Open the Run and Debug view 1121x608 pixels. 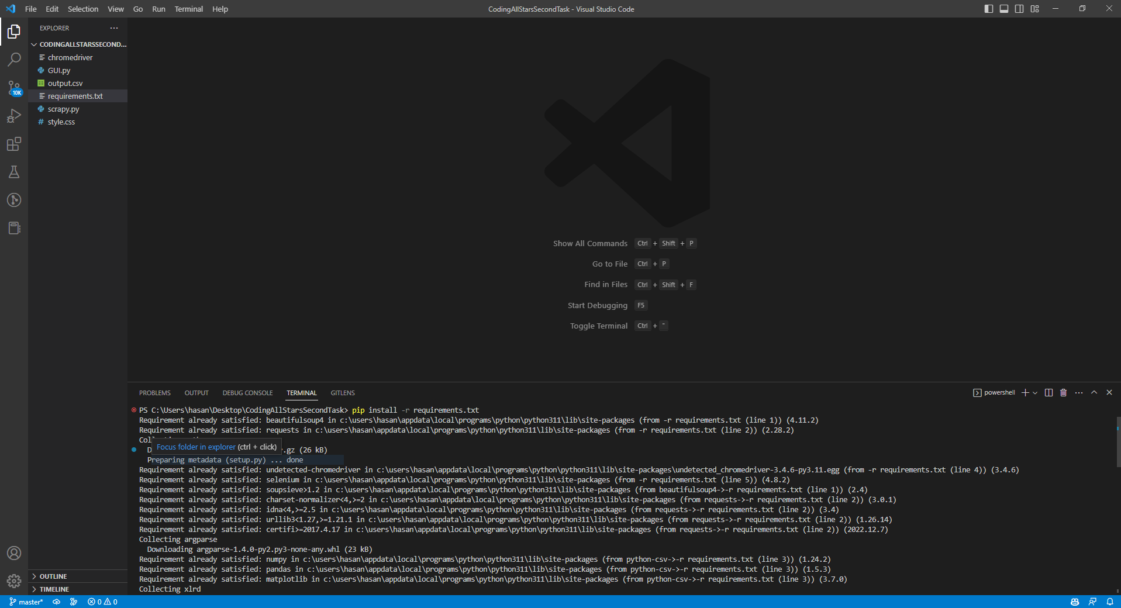pyautogui.click(x=14, y=116)
